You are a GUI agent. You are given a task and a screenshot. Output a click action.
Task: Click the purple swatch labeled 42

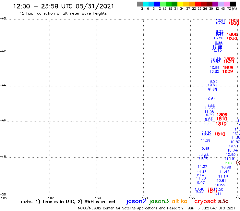(215, 4)
